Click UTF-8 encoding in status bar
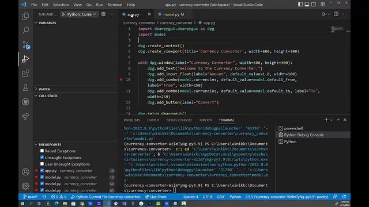The width and height of the screenshot is (369, 207). click(208, 197)
